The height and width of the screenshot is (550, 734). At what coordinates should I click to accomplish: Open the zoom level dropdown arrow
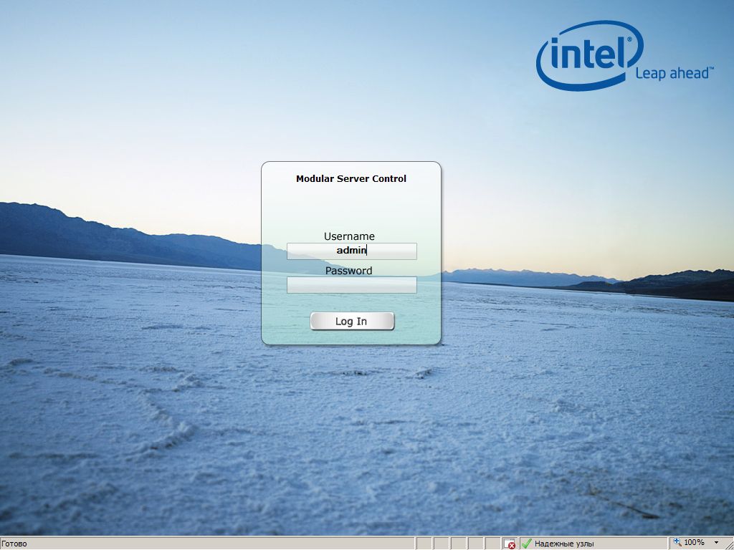pyautogui.click(x=716, y=544)
